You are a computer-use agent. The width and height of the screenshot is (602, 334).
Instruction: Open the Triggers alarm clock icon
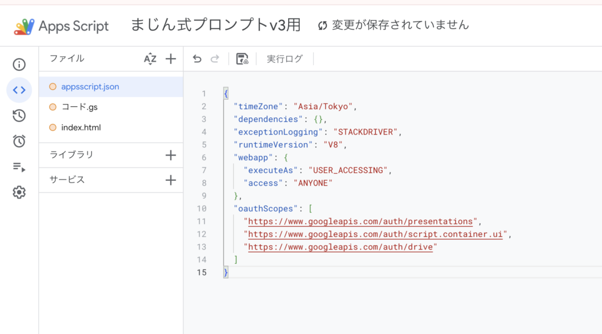tap(19, 141)
